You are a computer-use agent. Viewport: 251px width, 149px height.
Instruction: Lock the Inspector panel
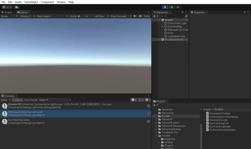click(244, 12)
